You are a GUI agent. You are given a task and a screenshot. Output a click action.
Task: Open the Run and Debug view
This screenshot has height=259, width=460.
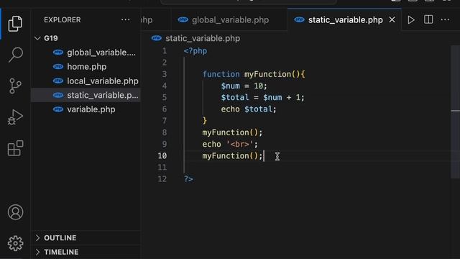tap(15, 117)
